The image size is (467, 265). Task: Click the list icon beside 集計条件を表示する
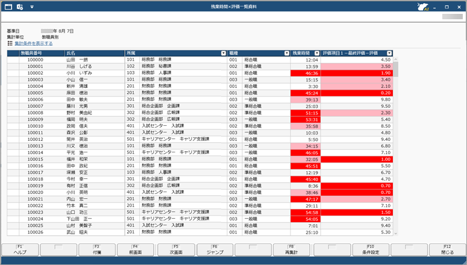click(10, 43)
